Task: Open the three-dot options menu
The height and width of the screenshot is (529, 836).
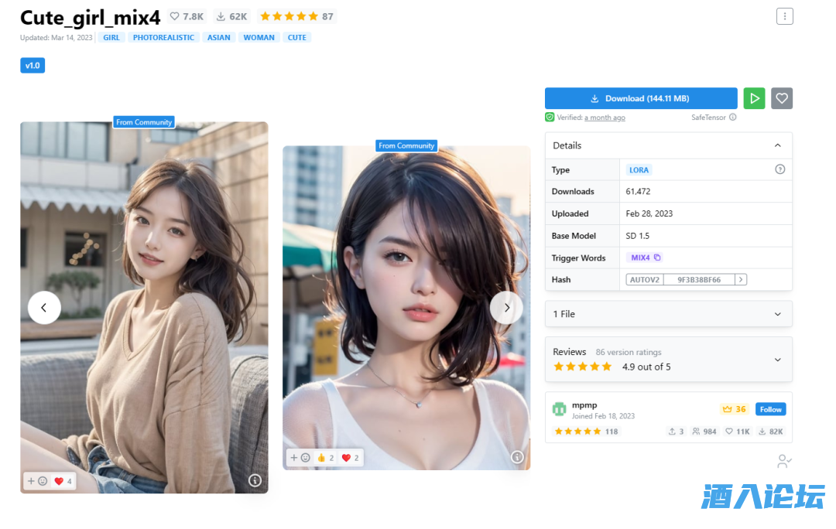Action: pyautogui.click(x=784, y=16)
